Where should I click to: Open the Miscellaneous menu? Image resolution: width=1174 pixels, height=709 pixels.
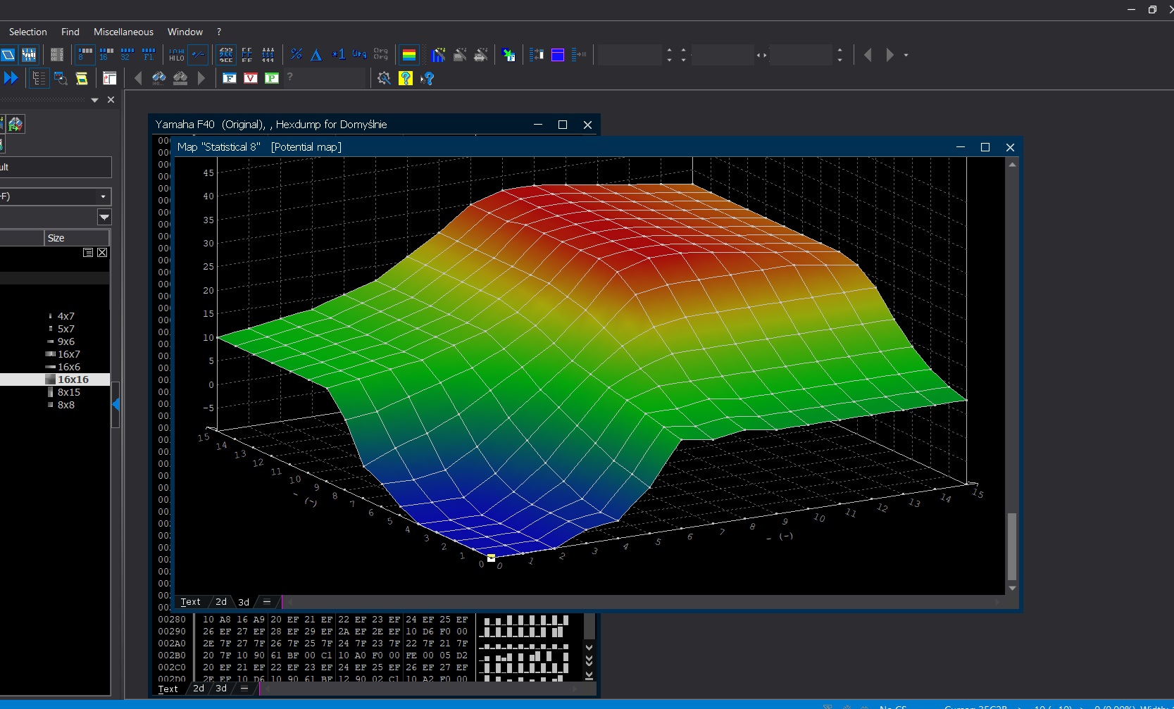(x=123, y=32)
